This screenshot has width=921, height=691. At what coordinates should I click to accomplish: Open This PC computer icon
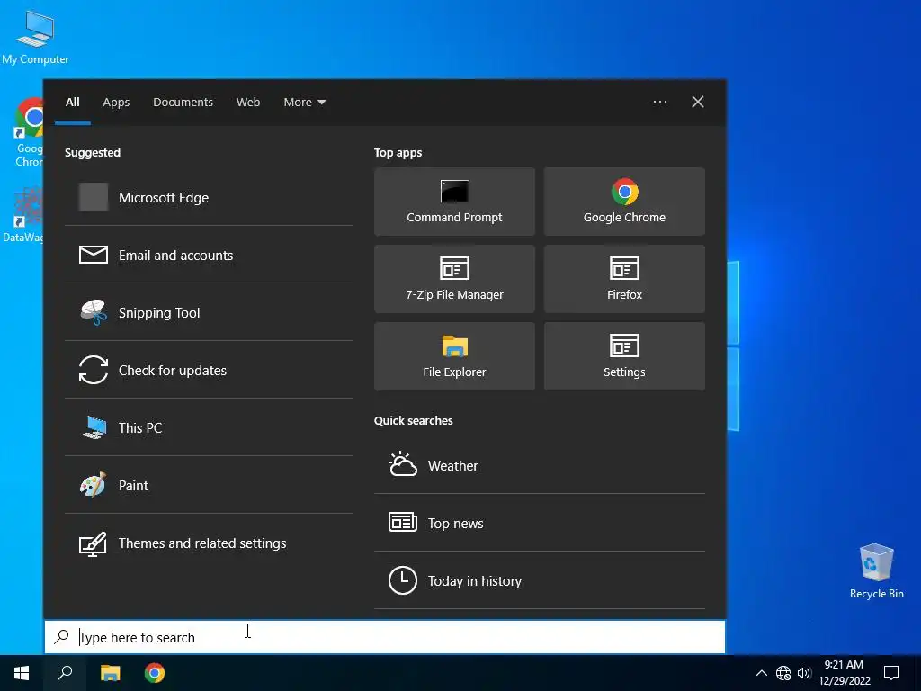point(94,427)
